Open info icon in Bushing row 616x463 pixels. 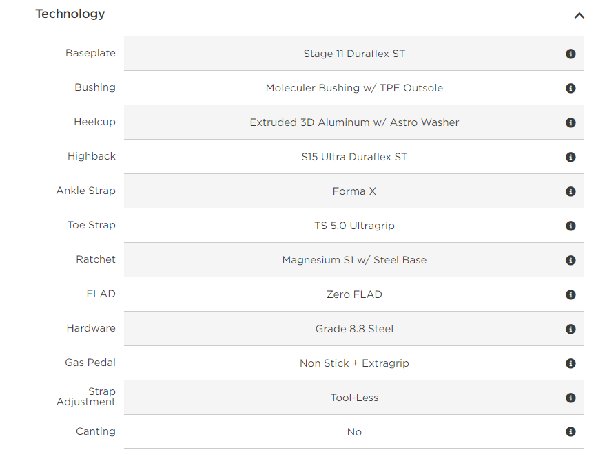571,88
